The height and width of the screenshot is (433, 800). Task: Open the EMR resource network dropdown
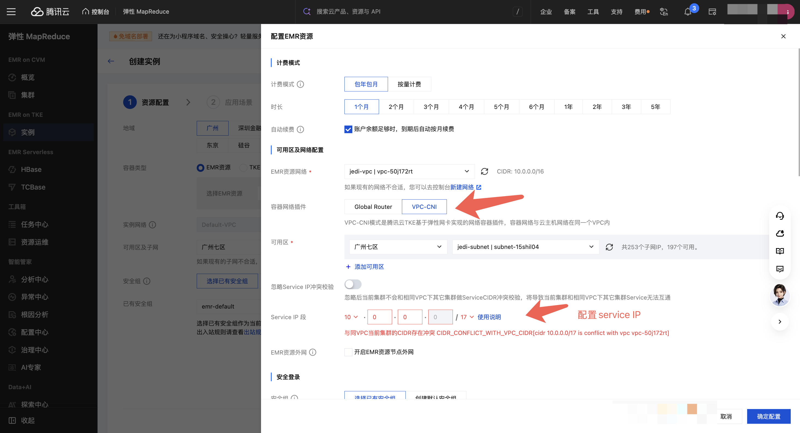tap(409, 171)
